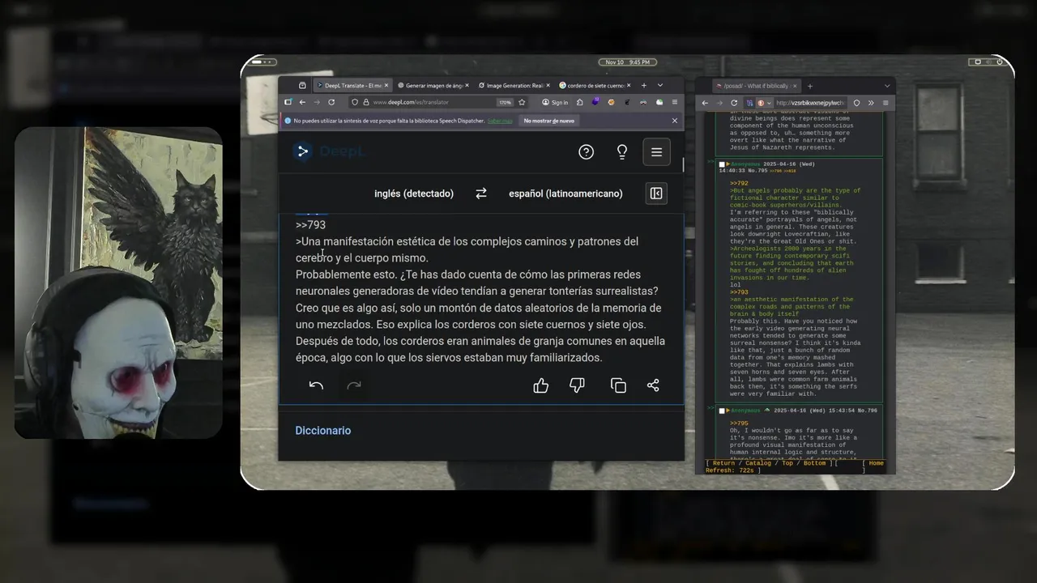Click the Tor circuit icon in the /posad/ window's address bar
1037x583 pixels.
749,103
